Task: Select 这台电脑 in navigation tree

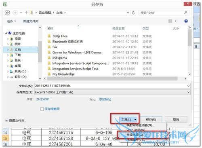Action: (19, 33)
